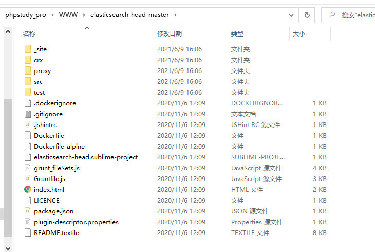Select the package.json file icon
The height and width of the screenshot is (252, 375).
[x=28, y=211]
